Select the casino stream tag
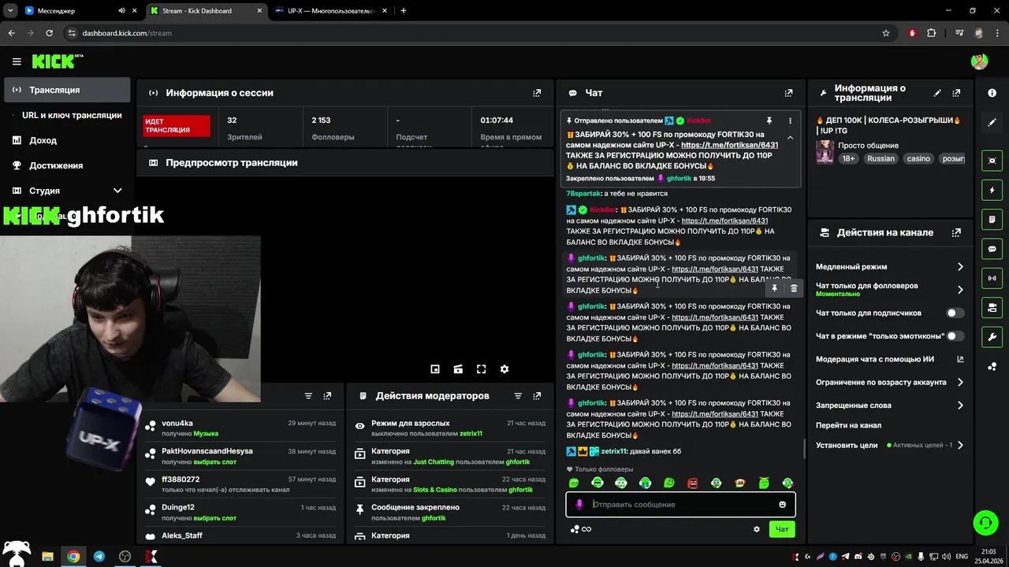Image resolution: width=1009 pixels, height=567 pixels. [918, 158]
